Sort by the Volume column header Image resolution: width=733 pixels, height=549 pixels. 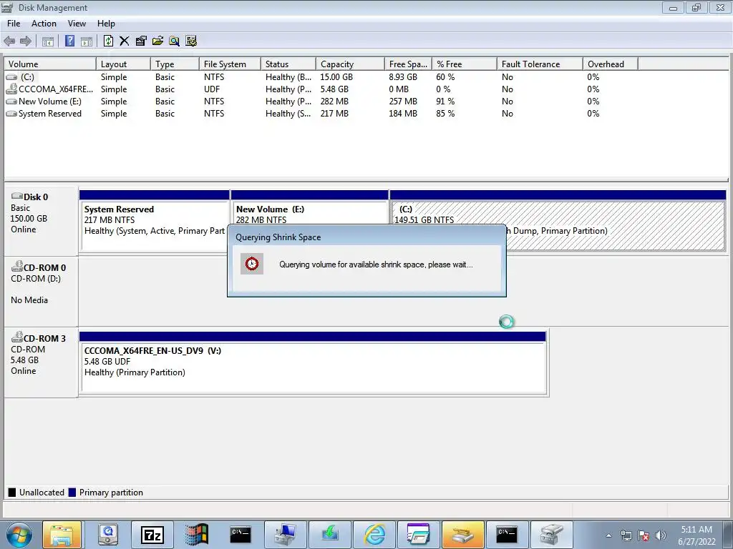[50, 64]
